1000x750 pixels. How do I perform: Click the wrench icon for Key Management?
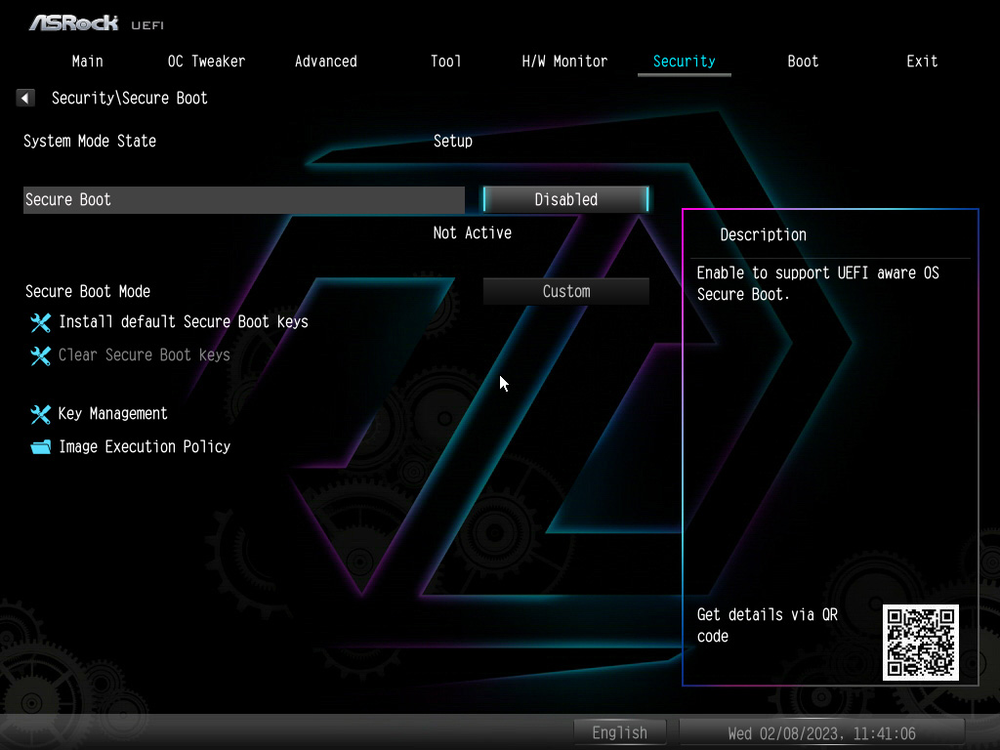point(40,414)
